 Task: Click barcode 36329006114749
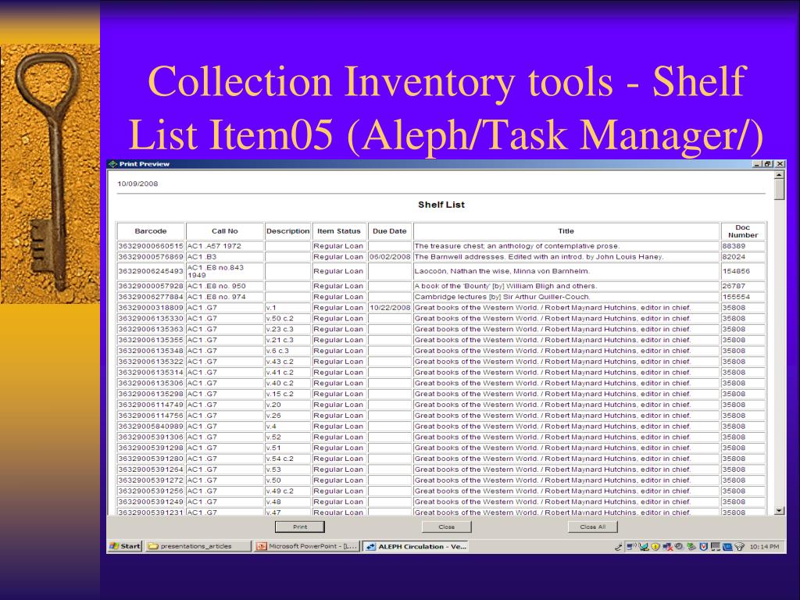(151, 405)
